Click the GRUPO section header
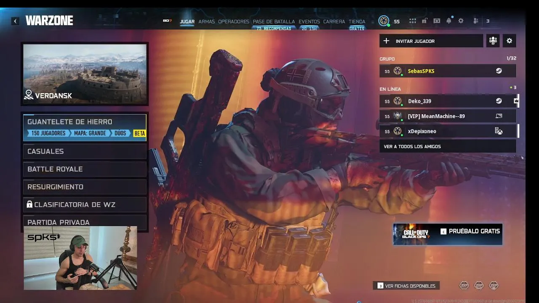The width and height of the screenshot is (539, 303). (387, 59)
